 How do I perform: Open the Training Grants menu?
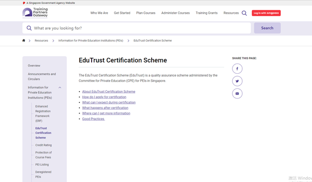[207, 13]
